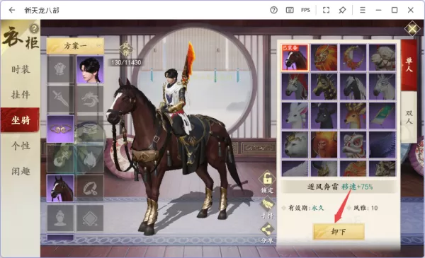Viewport: 425px width, 258px height.
Task: Expand the 方案一 scheme dropdown
Action: coord(75,46)
